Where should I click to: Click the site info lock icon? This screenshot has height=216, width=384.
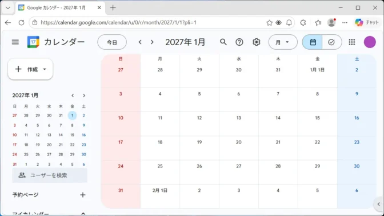click(x=35, y=22)
